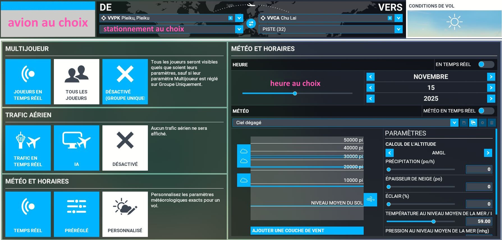Enable the Météo En Temps Réel switch
502x240 pixels.
[x=486, y=111]
